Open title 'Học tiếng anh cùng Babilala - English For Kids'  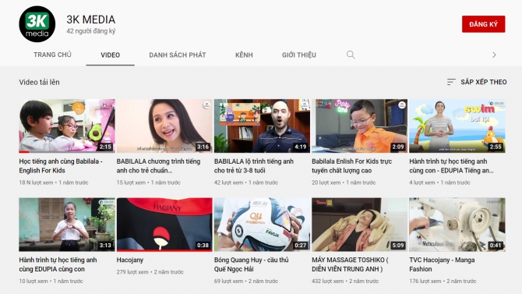[61, 165]
